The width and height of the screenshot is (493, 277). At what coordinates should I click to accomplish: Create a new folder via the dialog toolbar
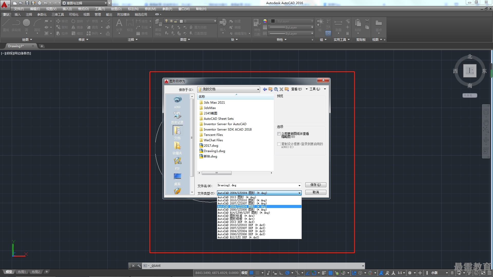pos(287,89)
